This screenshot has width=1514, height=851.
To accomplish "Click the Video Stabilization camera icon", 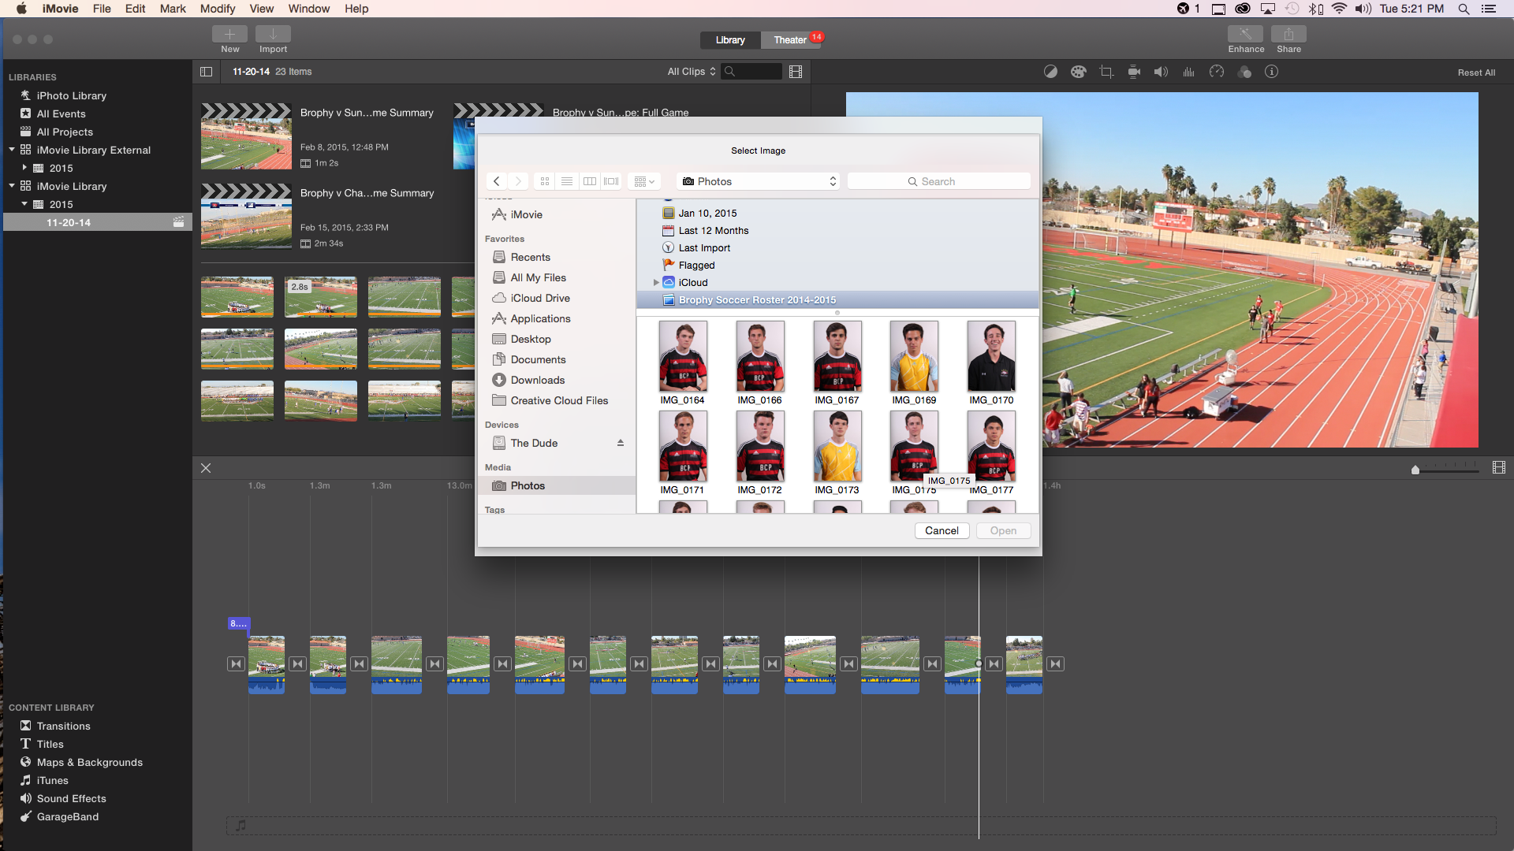I will (1134, 71).
